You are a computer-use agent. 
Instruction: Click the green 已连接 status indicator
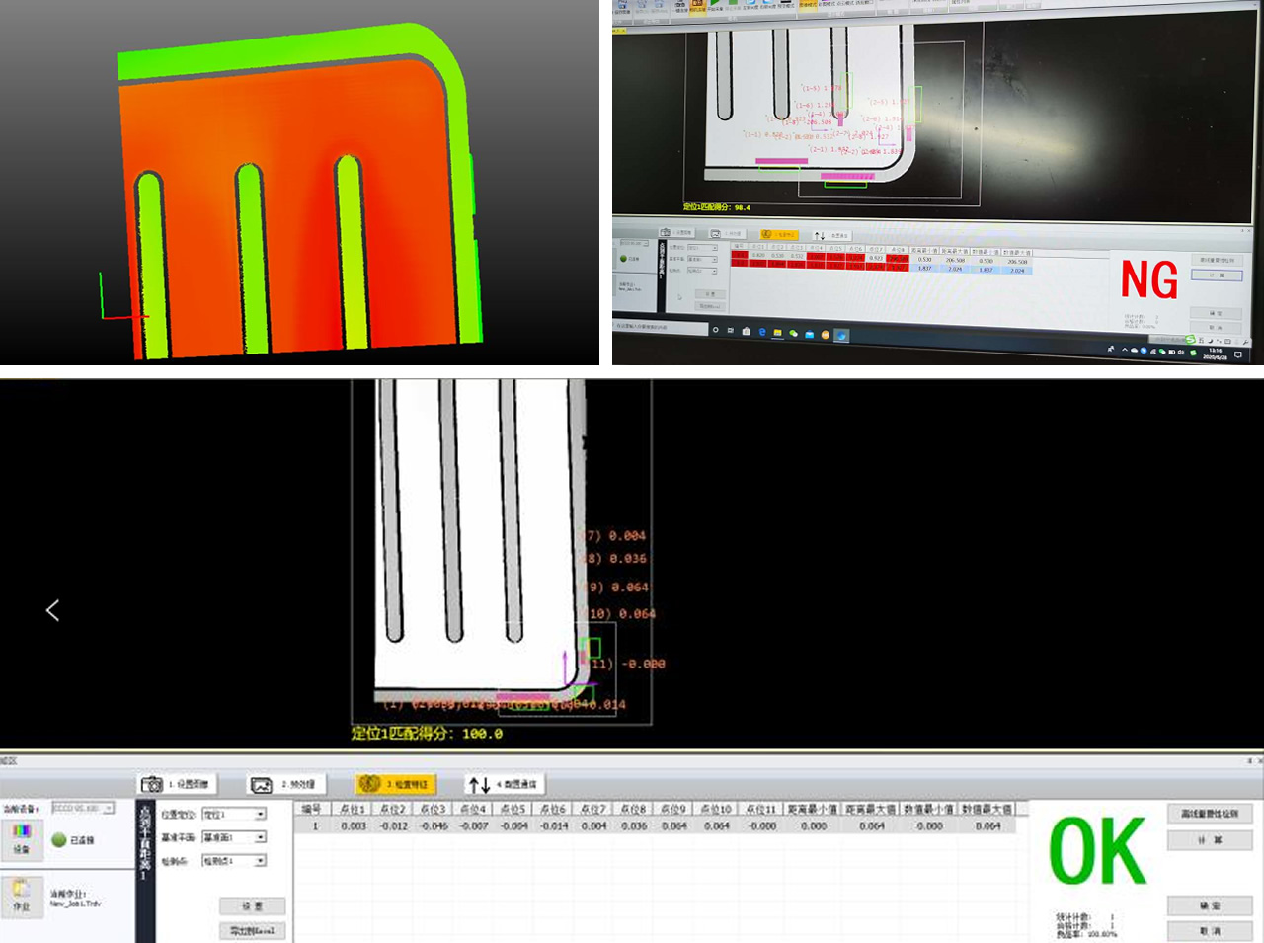click(x=59, y=840)
